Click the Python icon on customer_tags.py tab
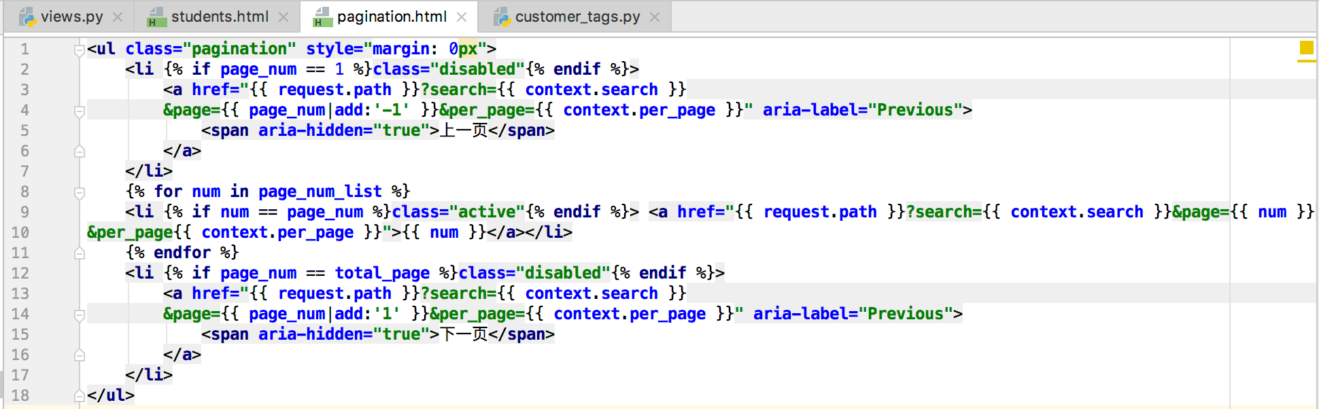1319x409 pixels. coord(501,17)
